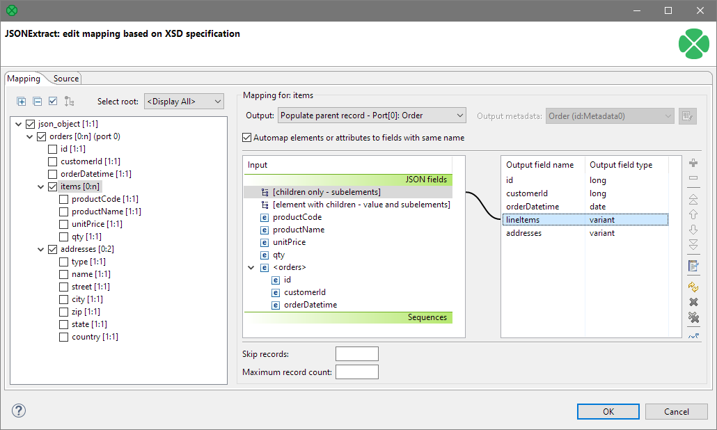This screenshot has width=717, height=430.
Task: Click the children only subelements tree icon
Action: 265,192
